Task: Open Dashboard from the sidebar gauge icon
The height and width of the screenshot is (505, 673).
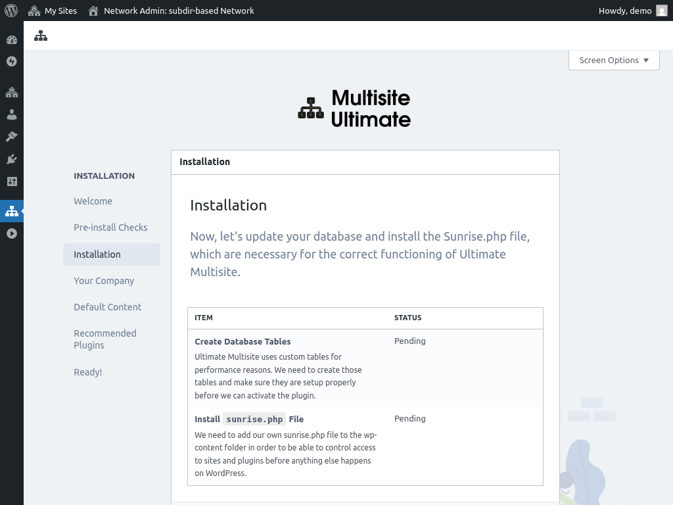Action: coord(12,40)
